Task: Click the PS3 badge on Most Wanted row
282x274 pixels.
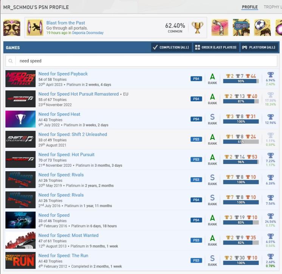Action: pos(196,240)
